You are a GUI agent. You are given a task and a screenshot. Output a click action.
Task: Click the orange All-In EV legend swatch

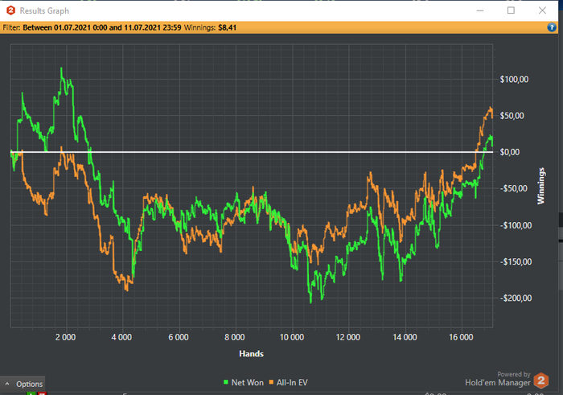click(271, 382)
